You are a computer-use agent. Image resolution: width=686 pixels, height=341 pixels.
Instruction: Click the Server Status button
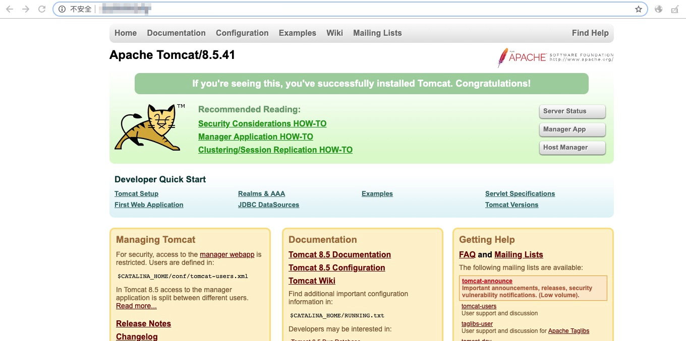click(572, 111)
